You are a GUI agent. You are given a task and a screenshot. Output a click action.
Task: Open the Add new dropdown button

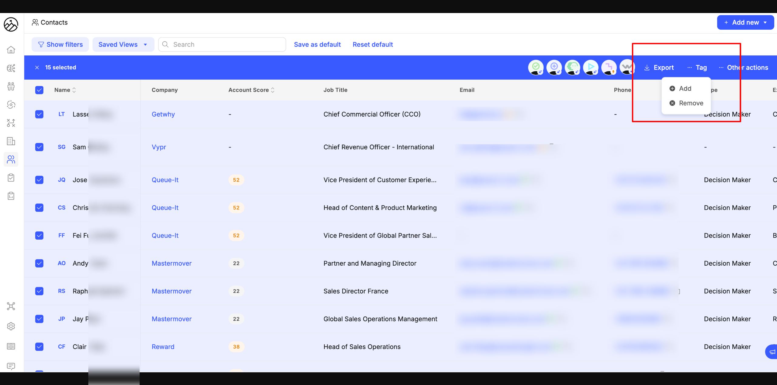click(x=745, y=22)
